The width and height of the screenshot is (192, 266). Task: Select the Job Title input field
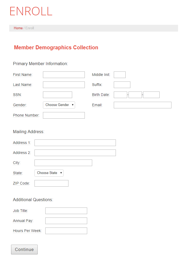pyautogui.click(x=66, y=211)
